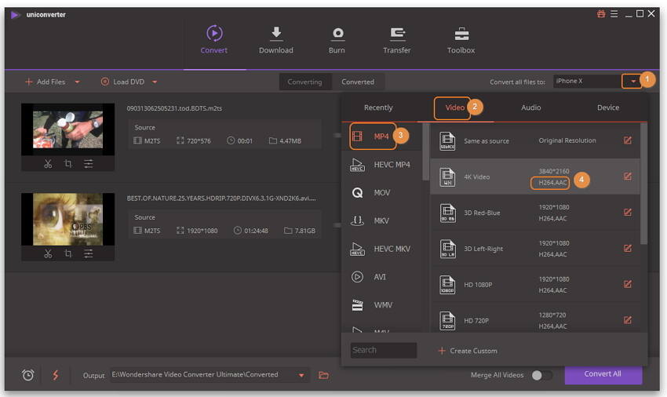
Task: Edit the 4K Video preset
Action: [x=628, y=177]
